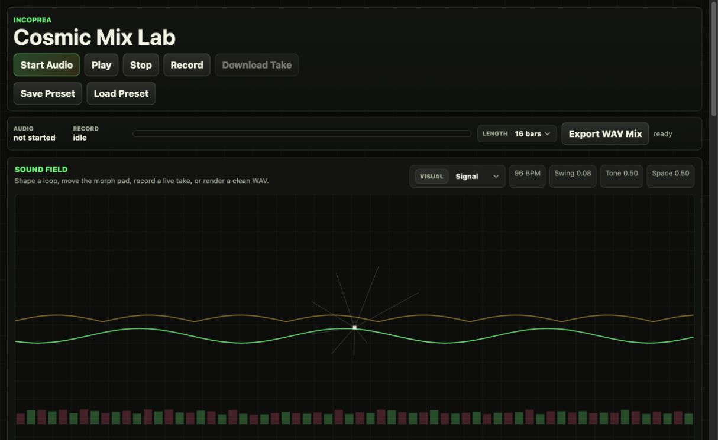The height and width of the screenshot is (440, 718).
Task: Load a saved preset
Action: [121, 93]
